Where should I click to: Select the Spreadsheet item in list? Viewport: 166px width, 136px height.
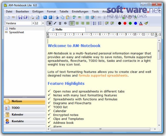17,32
